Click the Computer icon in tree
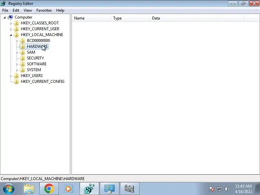The width and height of the screenshot is (260, 195). point(10,17)
